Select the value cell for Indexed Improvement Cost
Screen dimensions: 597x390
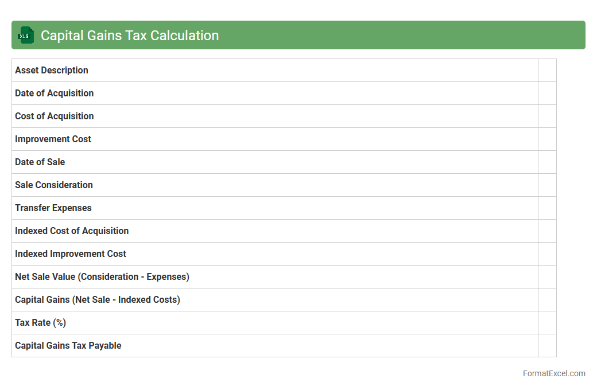tap(547, 254)
